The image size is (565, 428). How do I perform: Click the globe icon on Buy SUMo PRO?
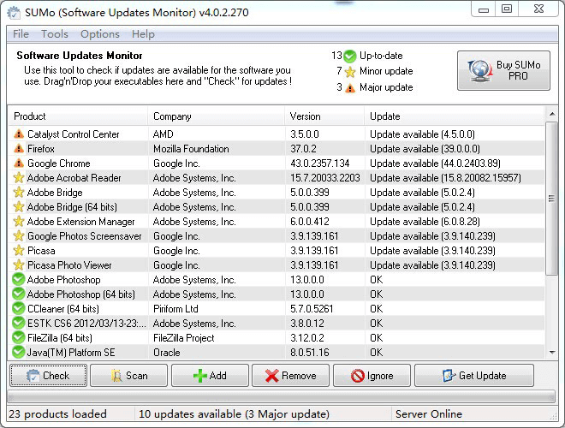tap(480, 70)
